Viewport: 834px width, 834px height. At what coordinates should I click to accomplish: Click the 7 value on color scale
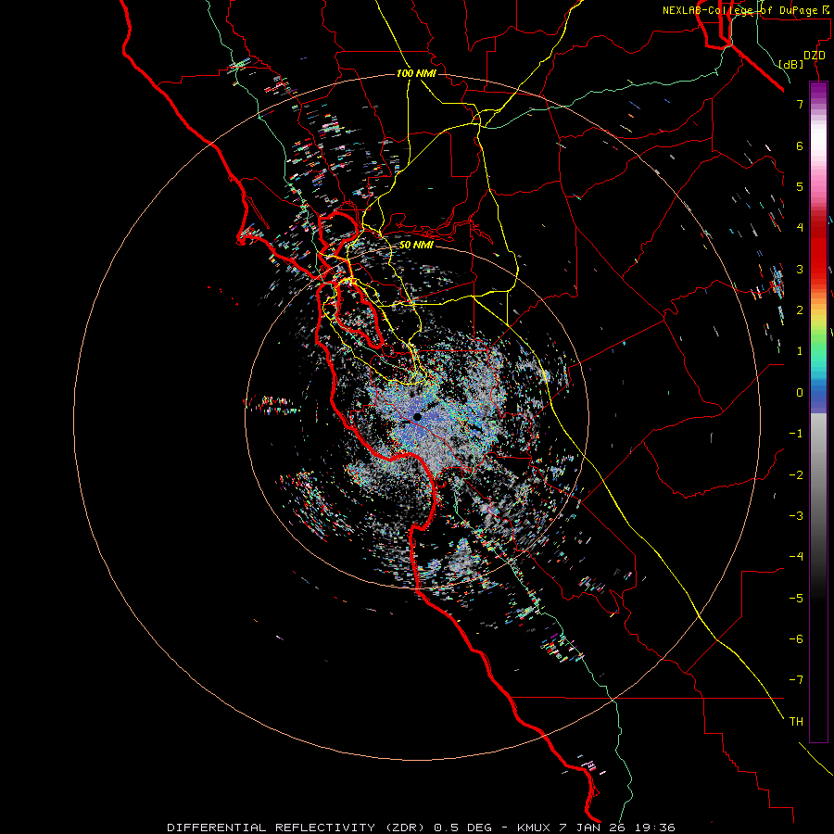tap(800, 104)
